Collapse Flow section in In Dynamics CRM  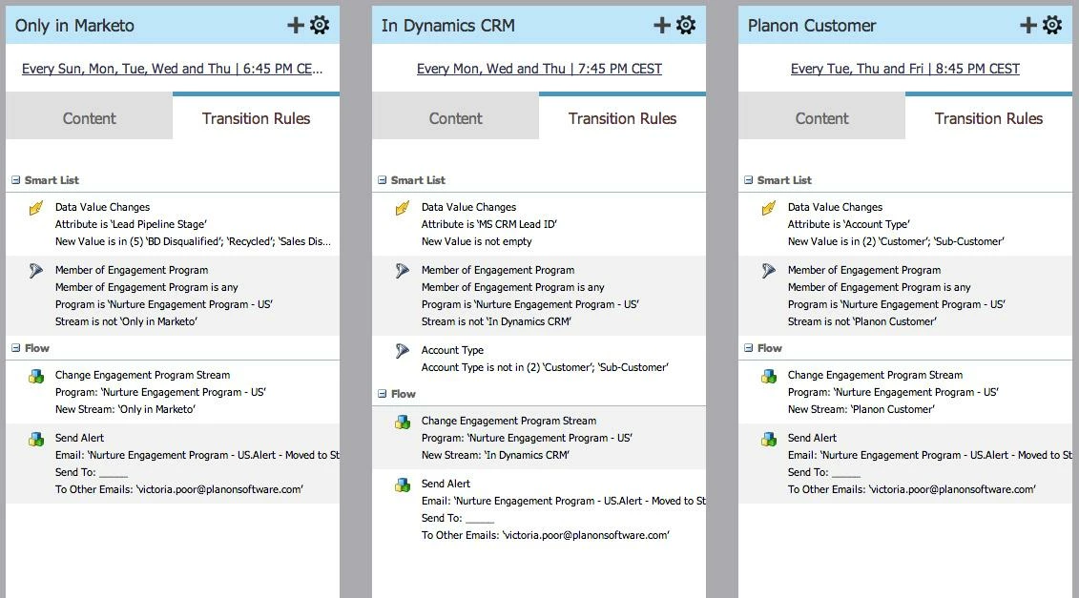(x=382, y=394)
